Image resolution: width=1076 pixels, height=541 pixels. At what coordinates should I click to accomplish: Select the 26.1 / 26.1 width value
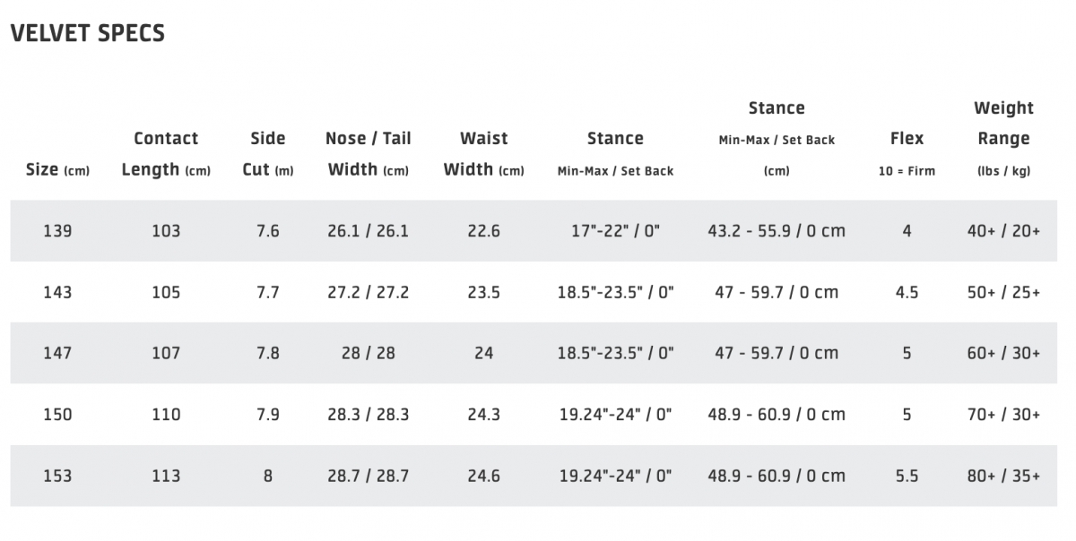click(x=369, y=231)
